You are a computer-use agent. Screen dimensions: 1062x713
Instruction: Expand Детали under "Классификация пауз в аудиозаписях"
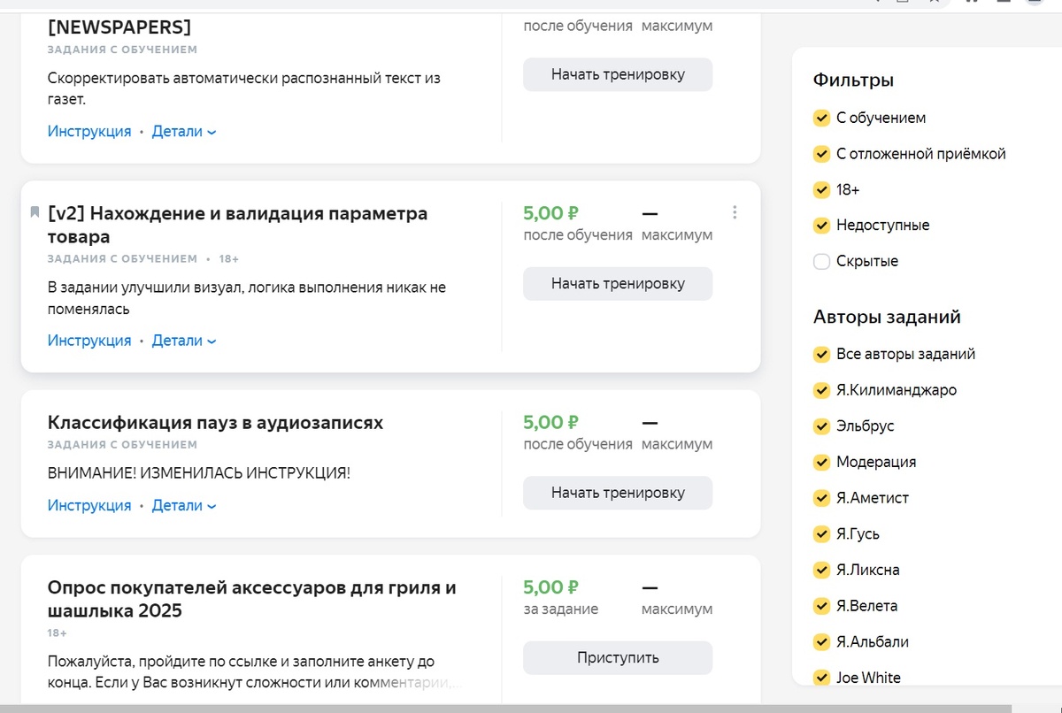pos(177,505)
